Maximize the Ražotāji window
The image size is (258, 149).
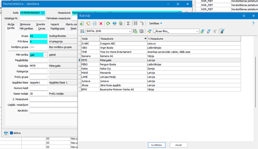(244, 16)
